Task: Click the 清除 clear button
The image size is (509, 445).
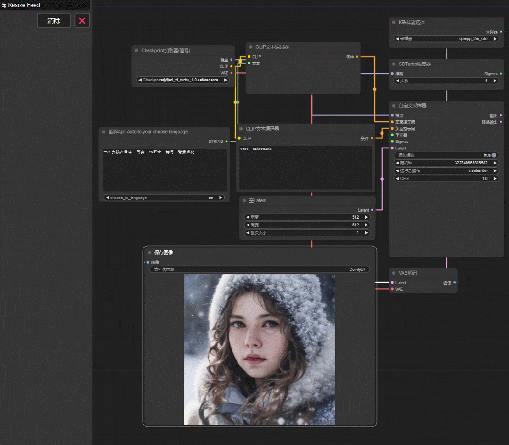Action: point(54,21)
